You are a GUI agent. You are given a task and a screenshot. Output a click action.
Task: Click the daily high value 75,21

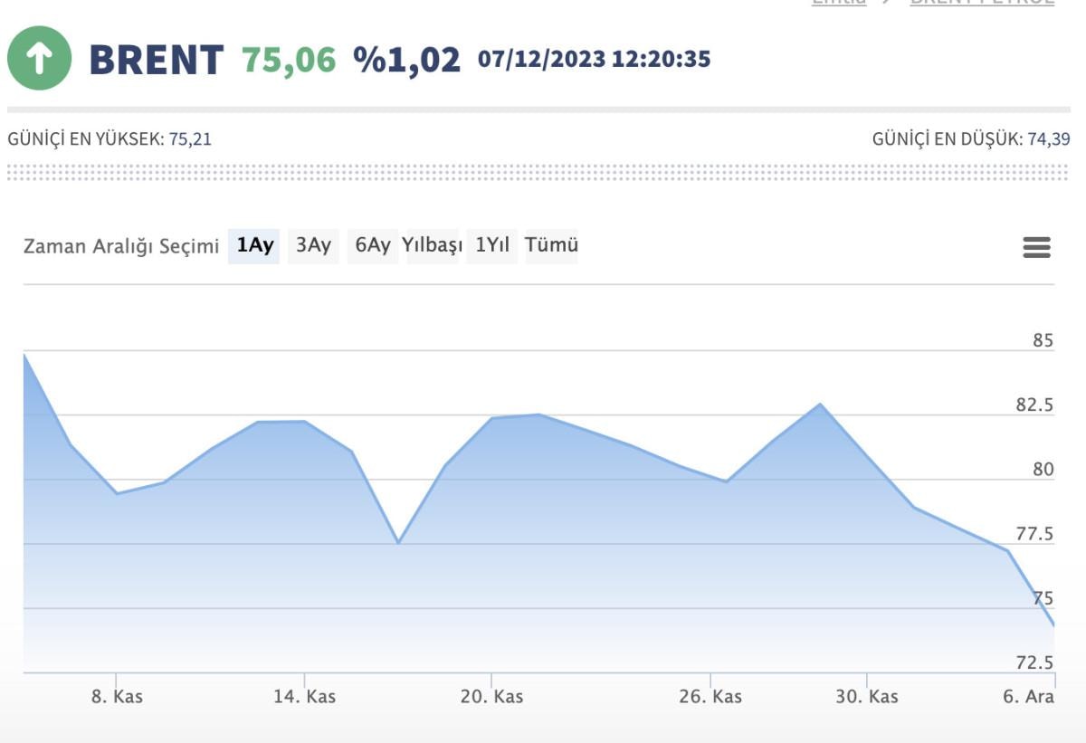coord(190,139)
